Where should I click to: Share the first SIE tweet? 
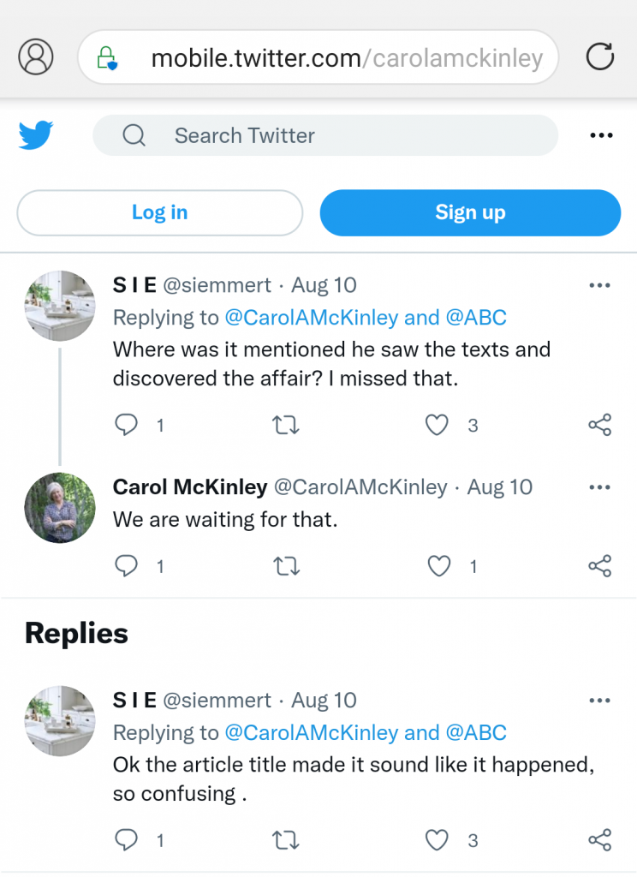(x=599, y=425)
